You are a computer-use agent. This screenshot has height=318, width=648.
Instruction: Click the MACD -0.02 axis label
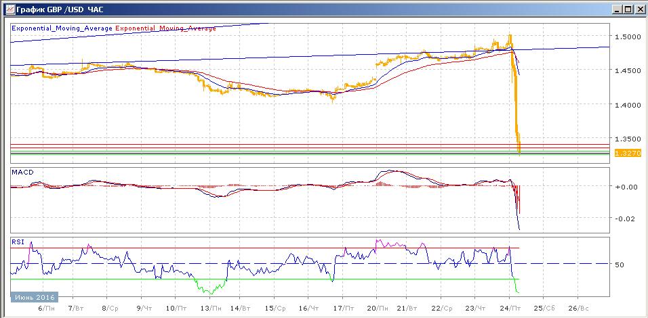[x=625, y=219]
